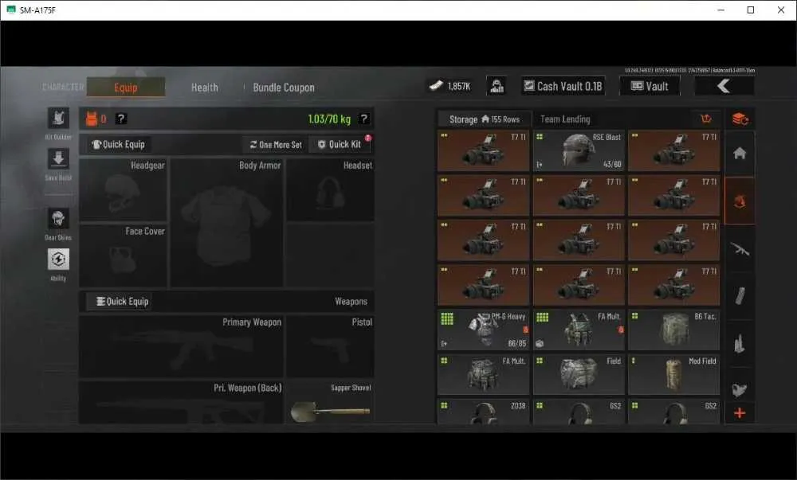Switch to the Health tab
This screenshot has height=480, width=797.
click(204, 88)
